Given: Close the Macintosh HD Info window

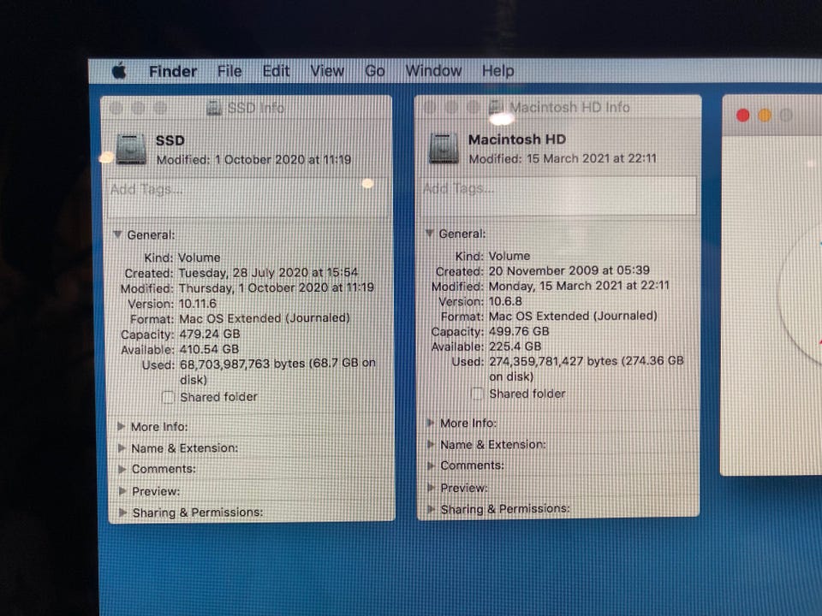Looking at the screenshot, I should [x=430, y=108].
